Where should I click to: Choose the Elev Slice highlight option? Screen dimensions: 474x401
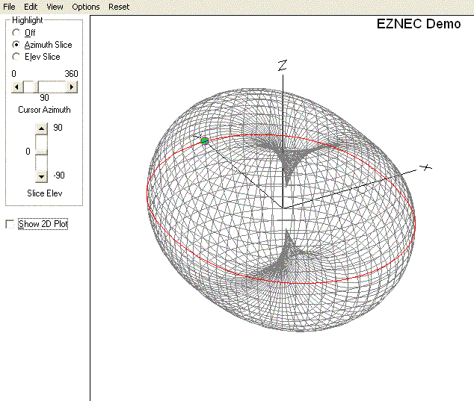coord(16,57)
